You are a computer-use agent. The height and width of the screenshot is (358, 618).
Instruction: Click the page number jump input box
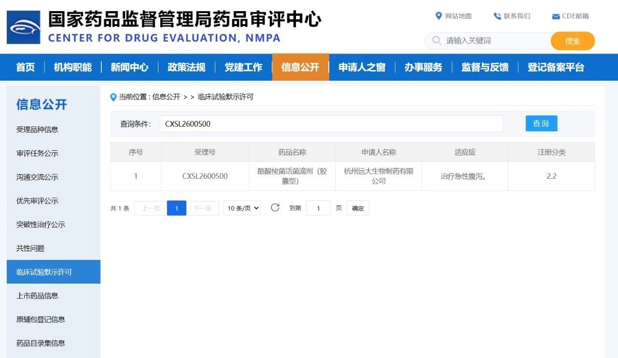pos(318,208)
